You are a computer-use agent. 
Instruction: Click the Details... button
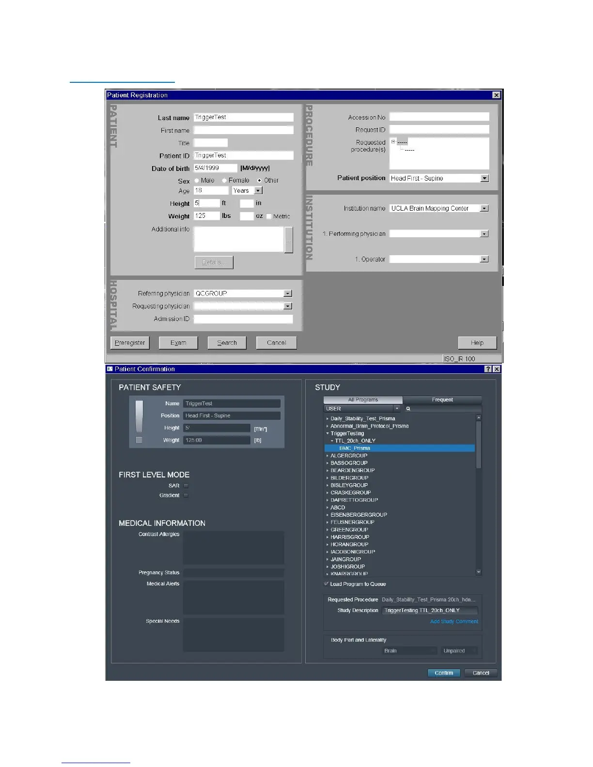tap(214, 262)
